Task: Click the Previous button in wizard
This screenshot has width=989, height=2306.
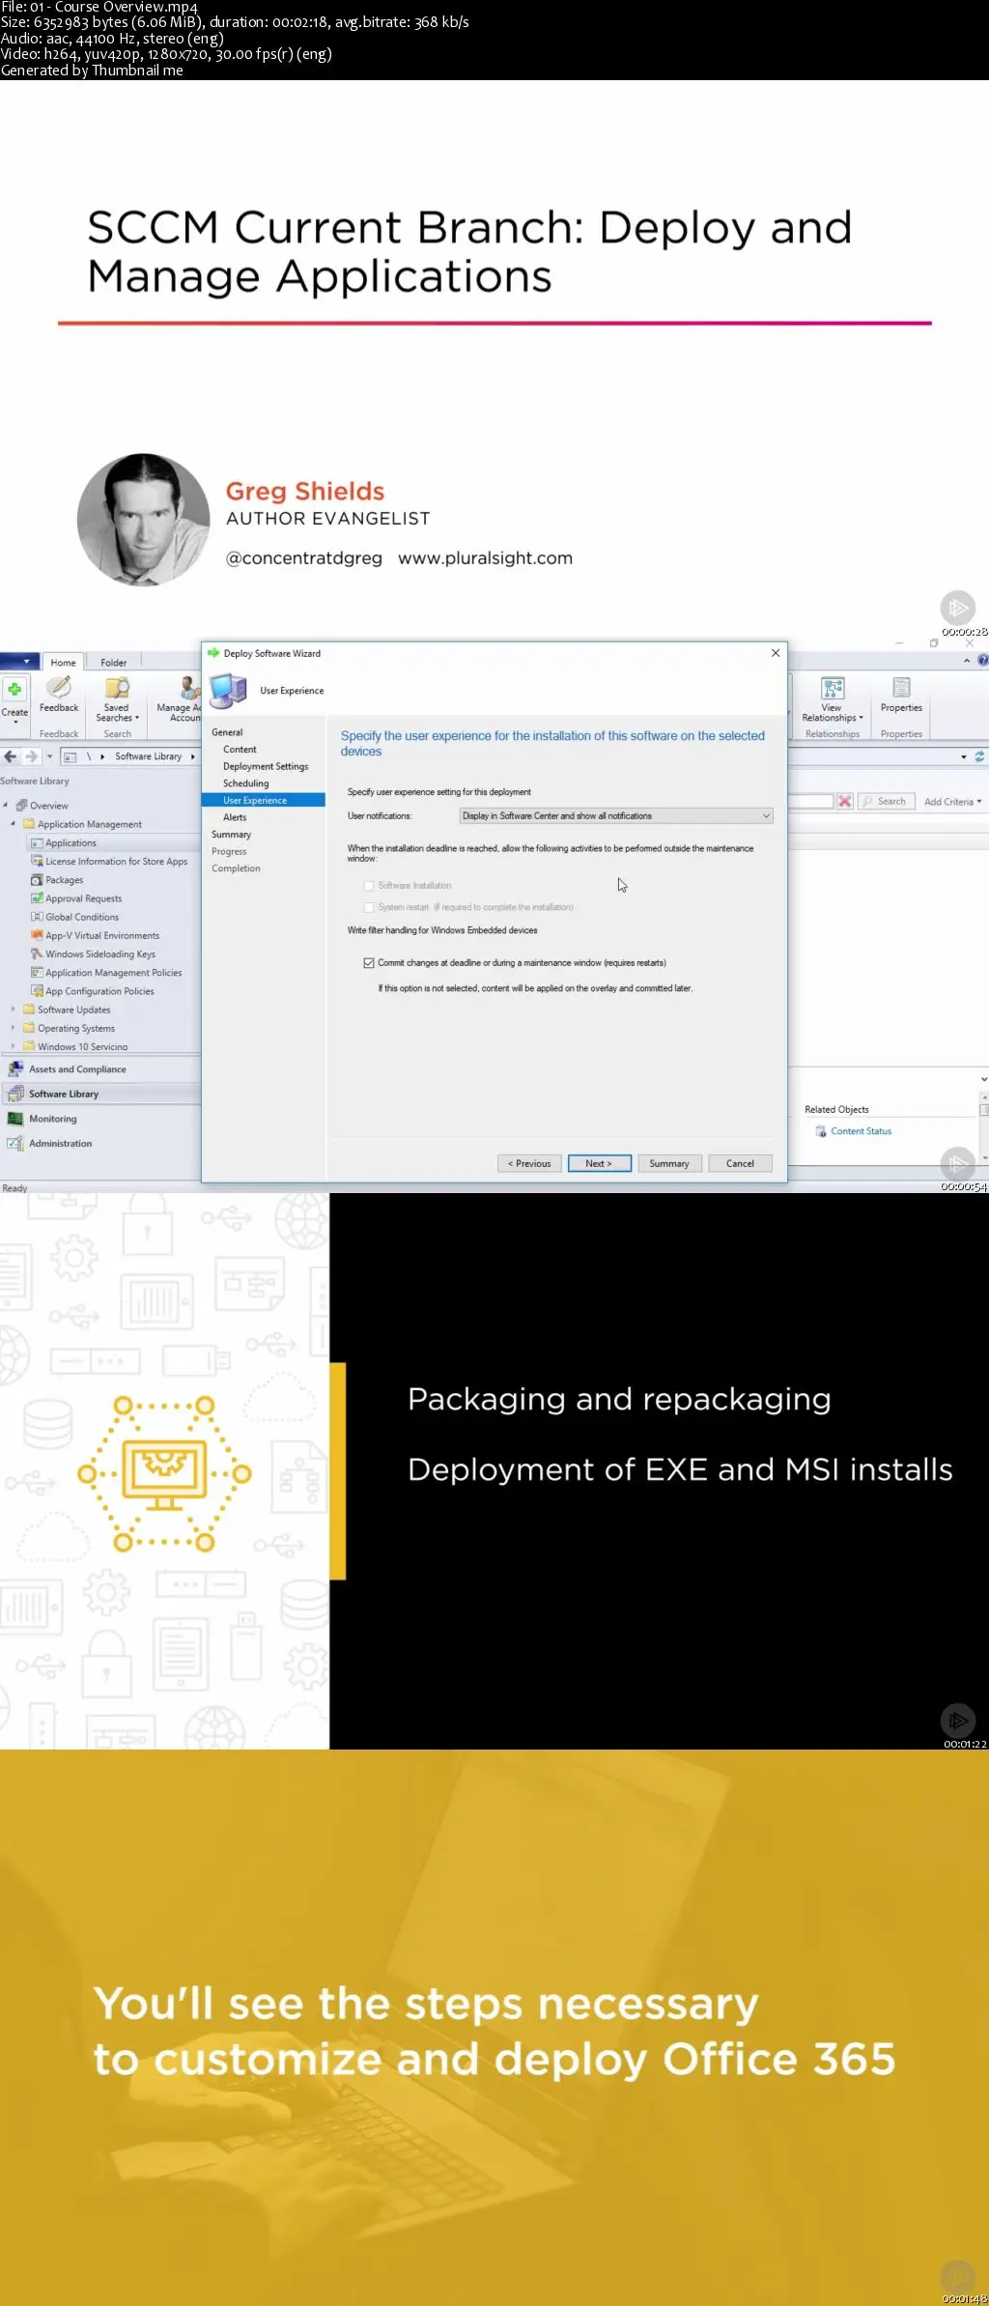Action: [x=529, y=1163]
